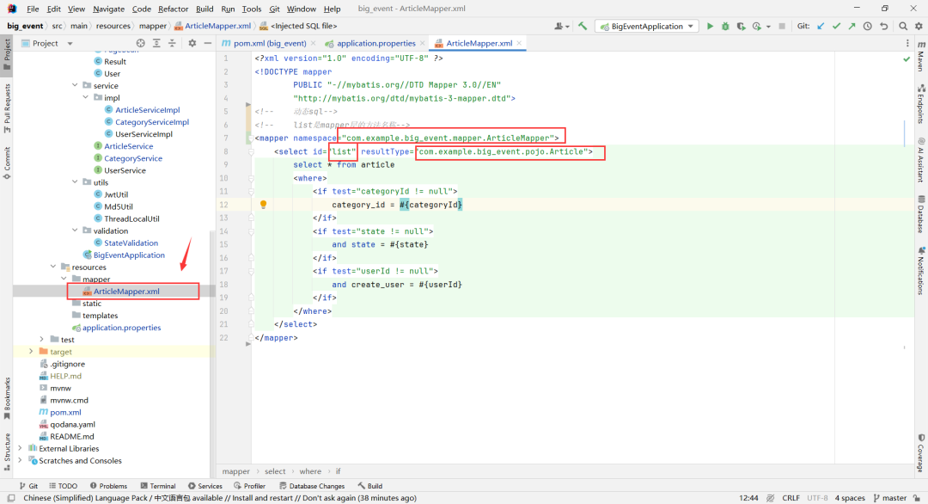
Task: Collapse the service folder in the project tree
Action: click(76, 85)
